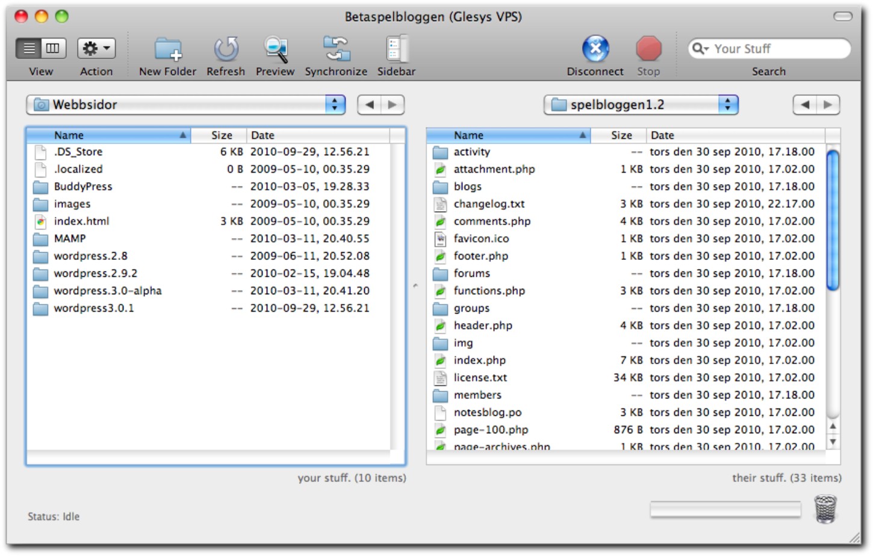Click the groups folder name
This screenshot has height=556, width=873.
click(x=471, y=308)
